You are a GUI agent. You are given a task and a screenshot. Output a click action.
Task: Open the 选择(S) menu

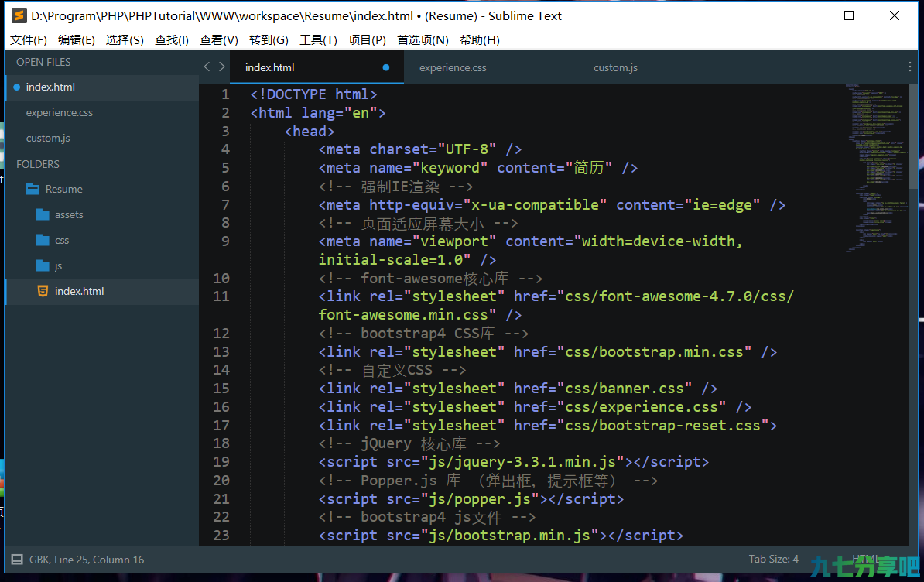[x=125, y=40]
